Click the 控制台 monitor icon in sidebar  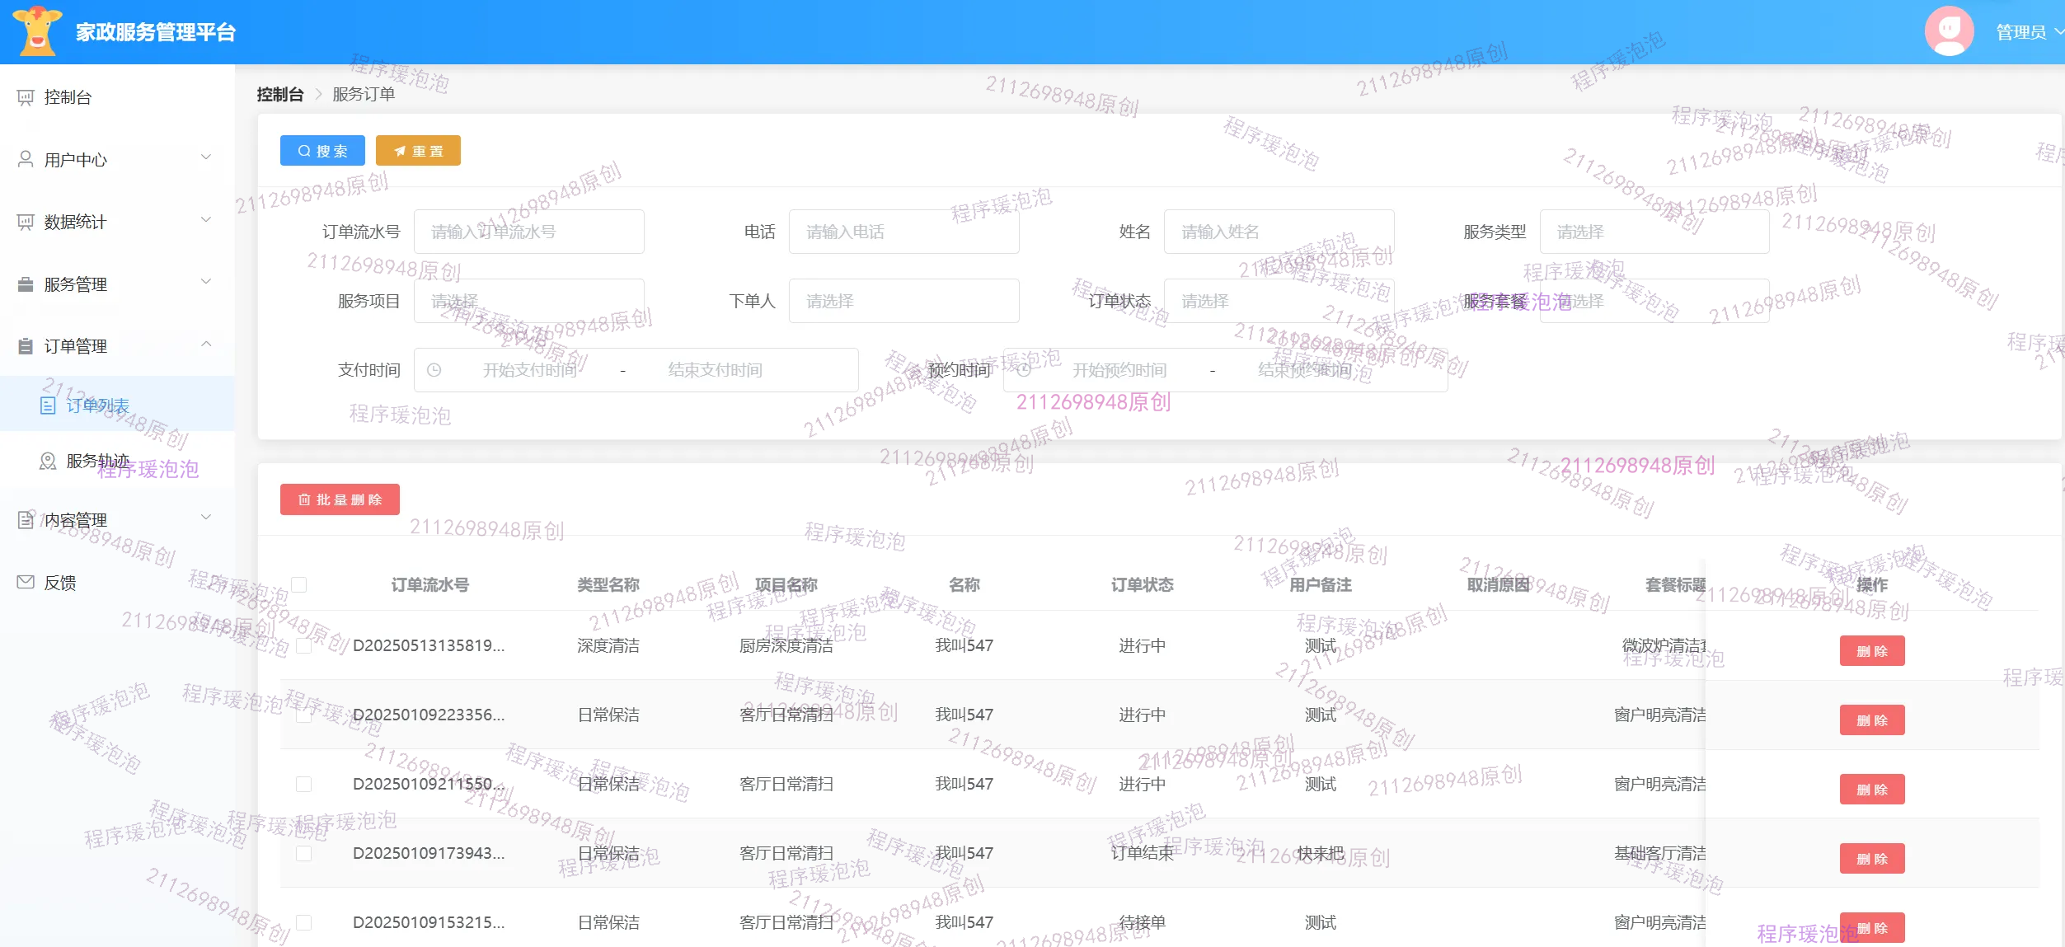click(26, 97)
